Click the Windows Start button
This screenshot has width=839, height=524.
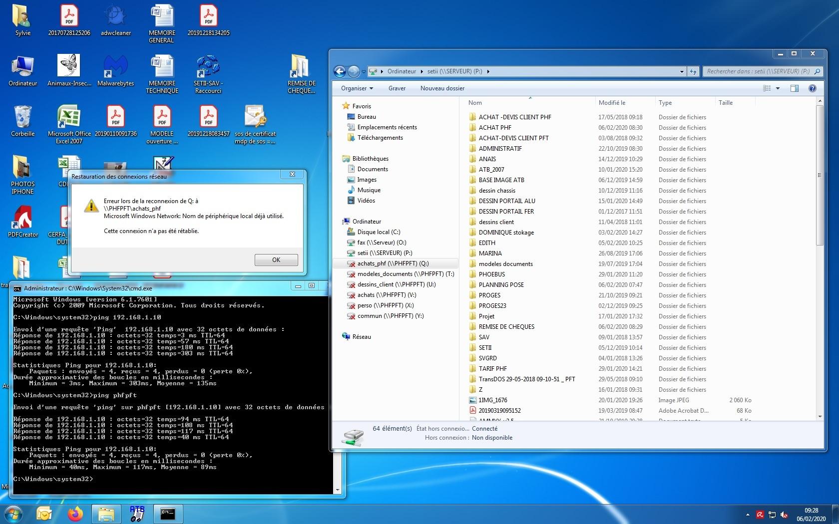tap(12, 514)
